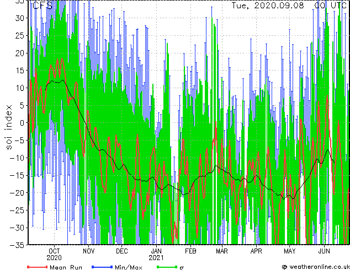Click the green sigma legend line

click(x=167, y=267)
